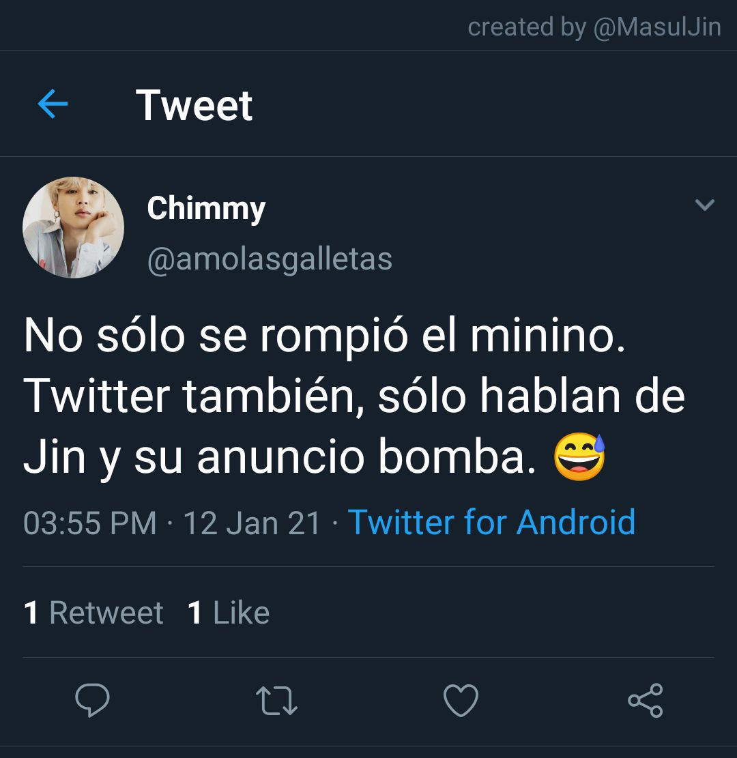Select the line 'Jin y su anuncio bomba'
Screen dimensions: 737x758
280,456
